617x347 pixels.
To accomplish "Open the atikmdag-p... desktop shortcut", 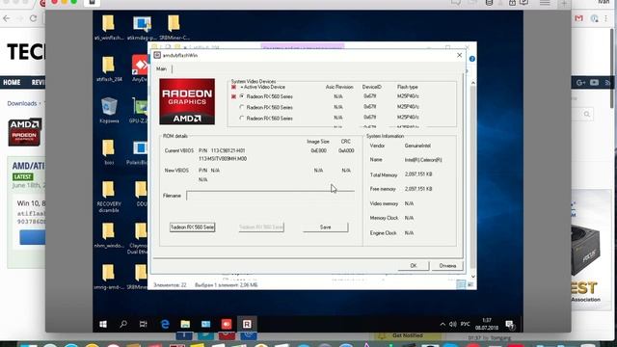I will pyautogui.click(x=142, y=27).
